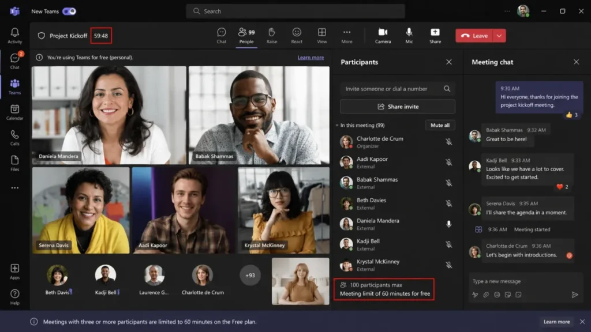The width and height of the screenshot is (591, 332).
Task: Show more apps ellipsis in sidebar
Action: 14,187
